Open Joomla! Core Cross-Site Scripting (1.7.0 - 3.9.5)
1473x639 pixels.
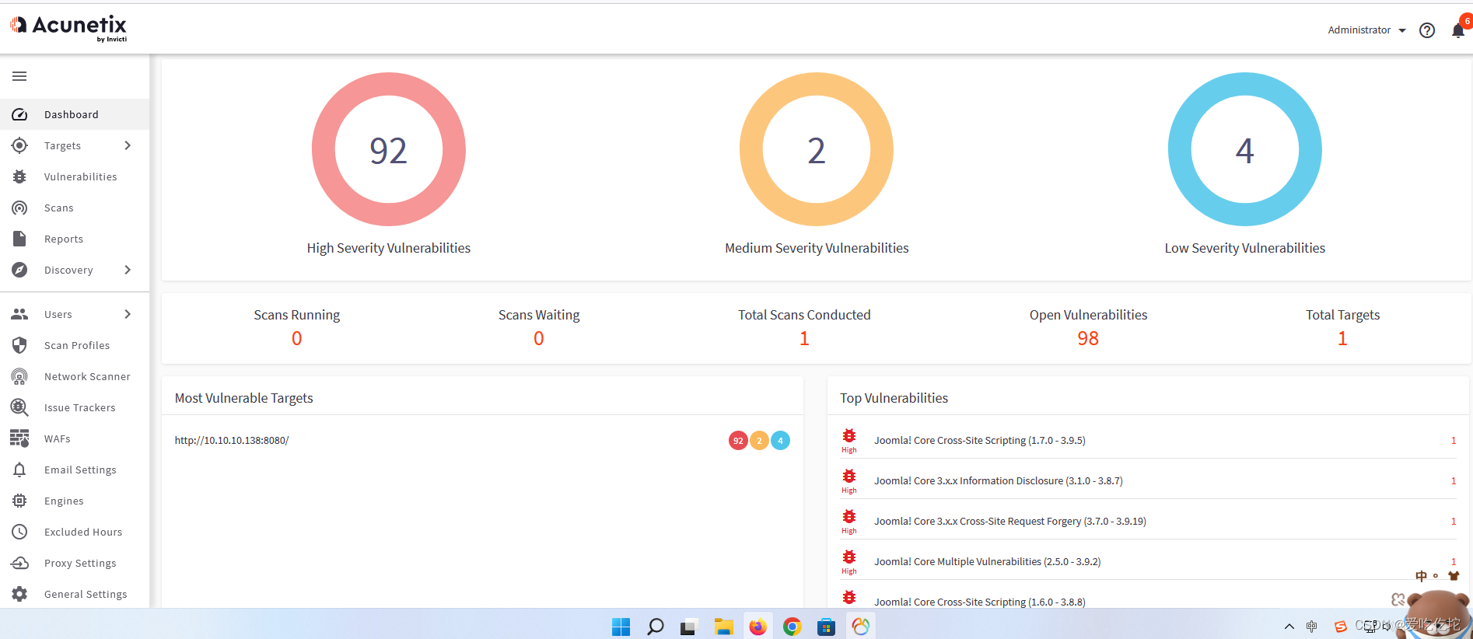(x=980, y=440)
